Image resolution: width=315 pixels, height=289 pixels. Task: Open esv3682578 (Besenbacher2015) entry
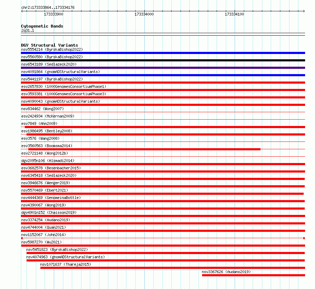51,168
